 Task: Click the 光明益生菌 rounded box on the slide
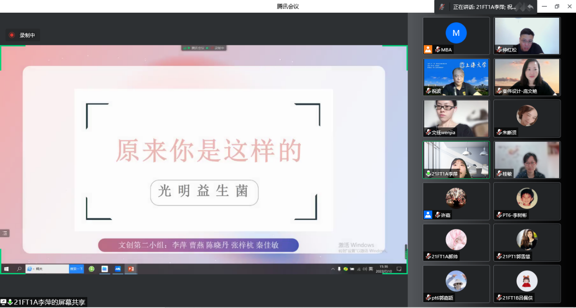204,193
